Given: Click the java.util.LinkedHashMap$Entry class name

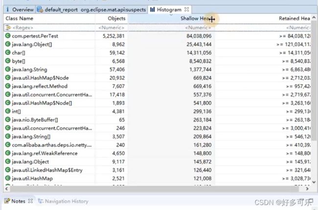Looking at the screenshot, I should [x=47, y=170].
